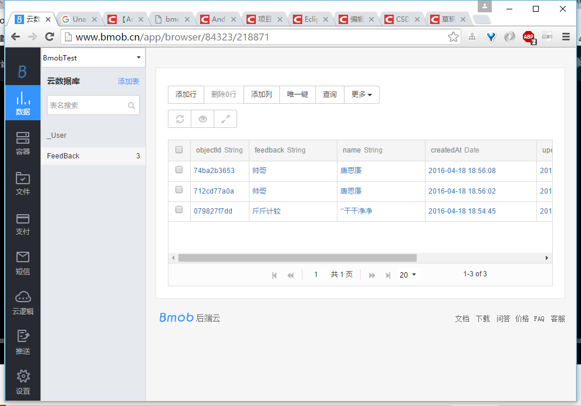Click the 查询 query button

[330, 94]
